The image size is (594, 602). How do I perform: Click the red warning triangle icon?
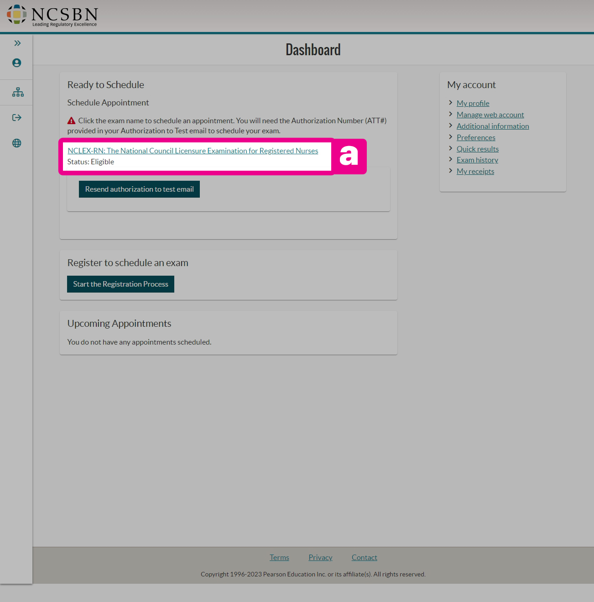click(71, 121)
